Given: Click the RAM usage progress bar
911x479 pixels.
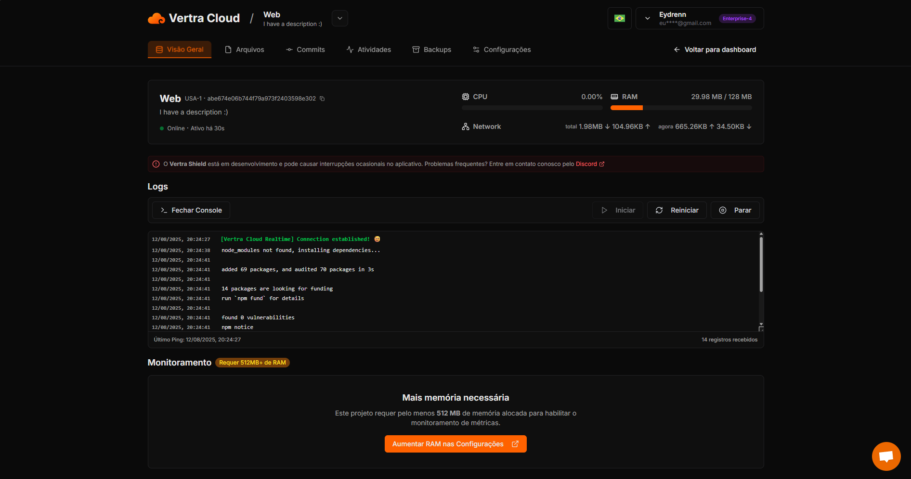Looking at the screenshot, I should pyautogui.click(x=681, y=108).
